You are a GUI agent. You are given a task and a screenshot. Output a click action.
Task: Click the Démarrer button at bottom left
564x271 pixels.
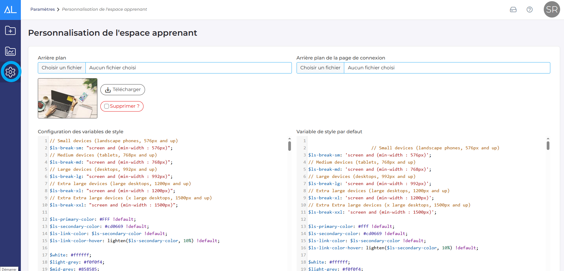point(9,269)
